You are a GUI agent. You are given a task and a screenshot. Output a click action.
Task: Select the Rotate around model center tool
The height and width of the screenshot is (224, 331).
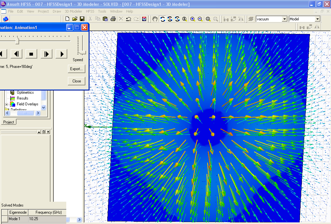click(x=170, y=19)
